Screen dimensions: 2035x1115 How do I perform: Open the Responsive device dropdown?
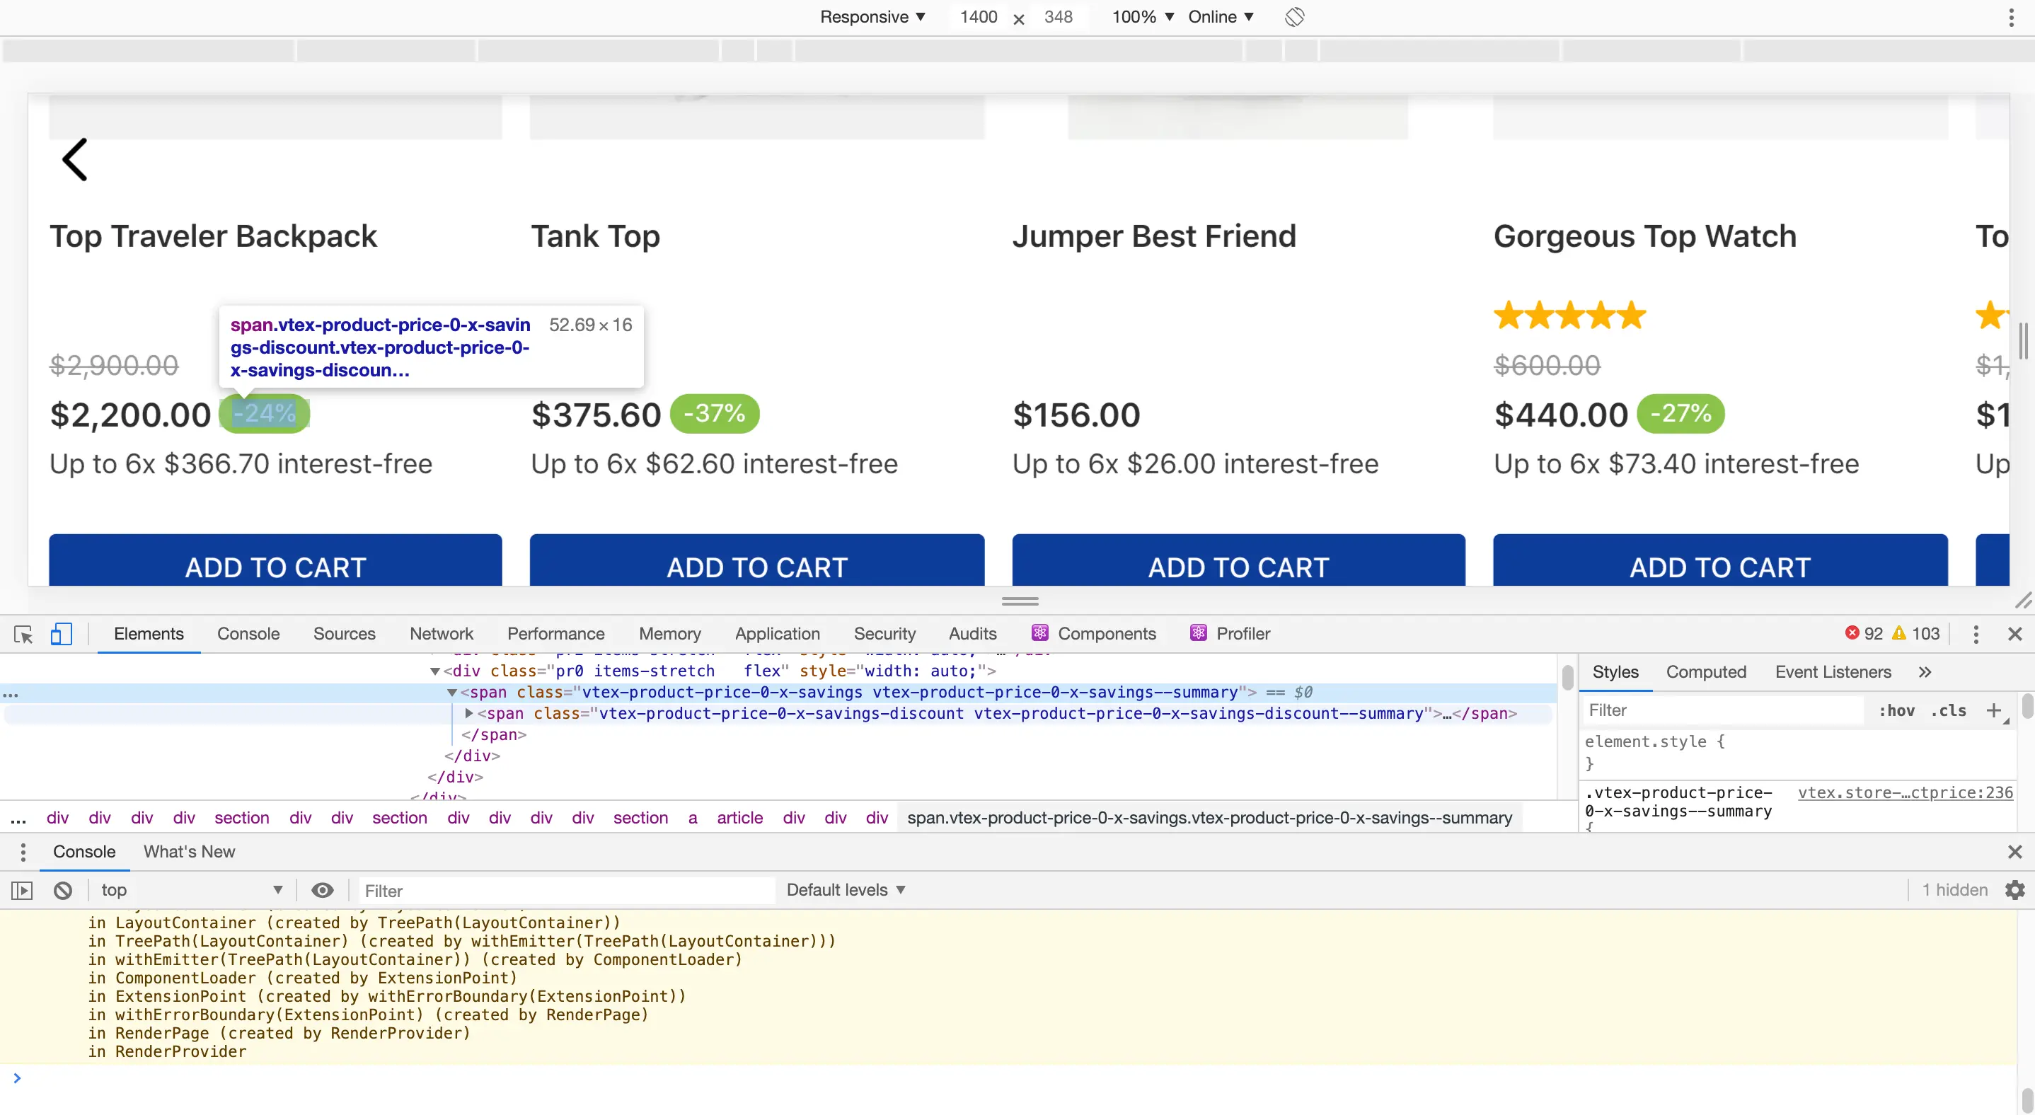coord(872,16)
